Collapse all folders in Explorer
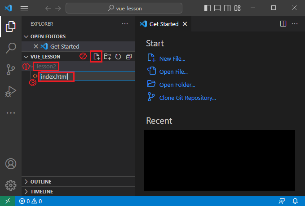 coord(129,57)
